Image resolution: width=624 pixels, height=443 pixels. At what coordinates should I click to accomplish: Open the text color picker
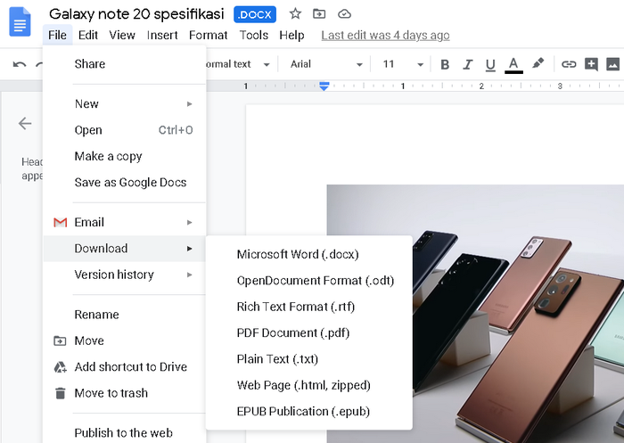pyautogui.click(x=513, y=65)
